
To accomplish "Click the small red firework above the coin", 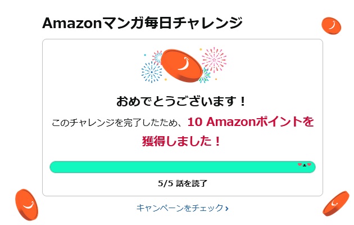I will coord(158,56).
